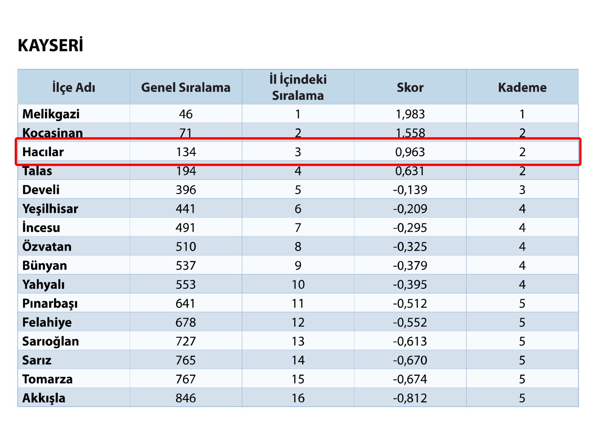Screen dimensions: 600x425
Task: Click Develi score -0,139
Action: pos(410,190)
